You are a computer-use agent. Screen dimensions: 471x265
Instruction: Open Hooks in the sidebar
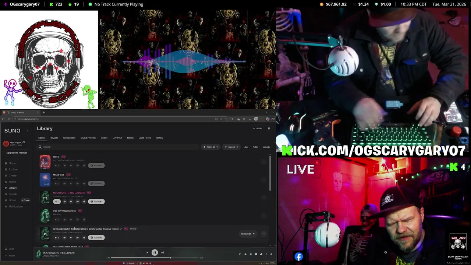point(10,200)
